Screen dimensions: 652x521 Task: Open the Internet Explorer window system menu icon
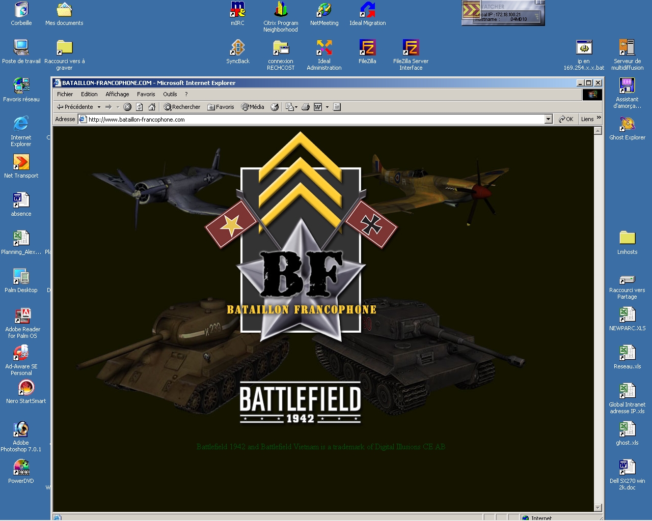click(x=57, y=83)
